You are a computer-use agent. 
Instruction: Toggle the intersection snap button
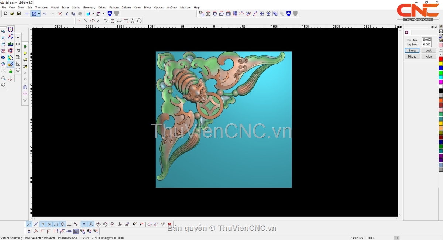tap(49, 224)
